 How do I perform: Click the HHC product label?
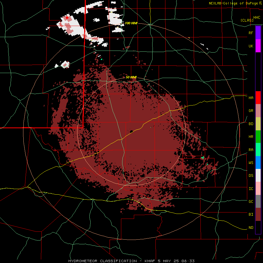click(x=257, y=18)
